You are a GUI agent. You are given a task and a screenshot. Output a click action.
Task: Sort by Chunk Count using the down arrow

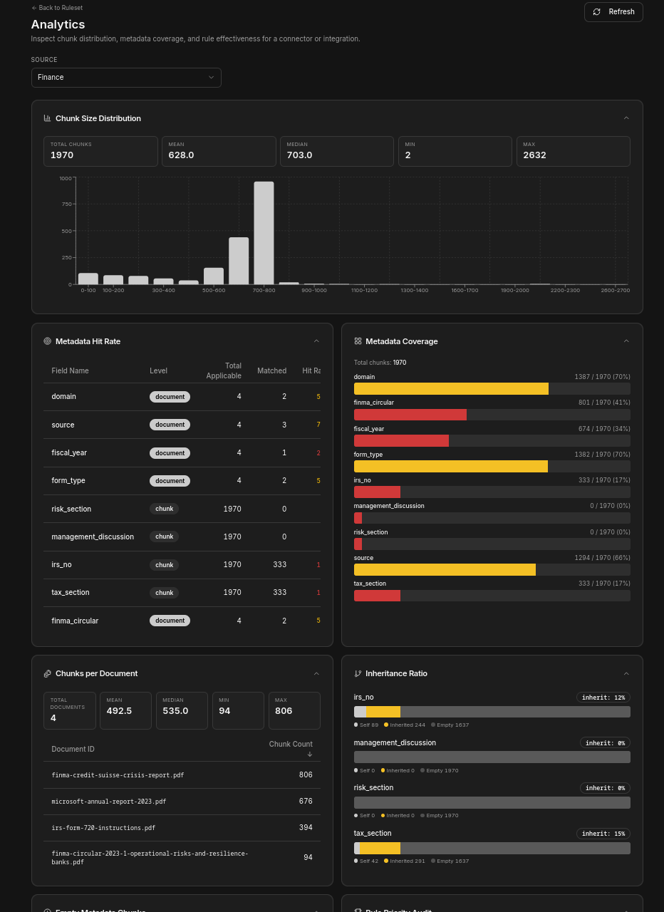[x=309, y=754]
